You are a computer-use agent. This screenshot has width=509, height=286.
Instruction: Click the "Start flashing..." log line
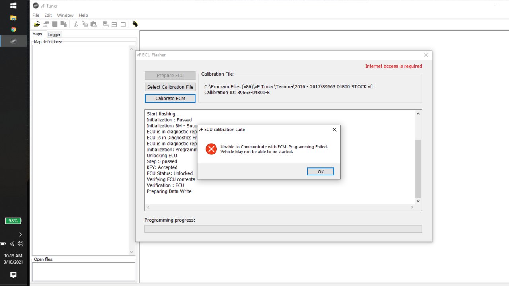163,114
